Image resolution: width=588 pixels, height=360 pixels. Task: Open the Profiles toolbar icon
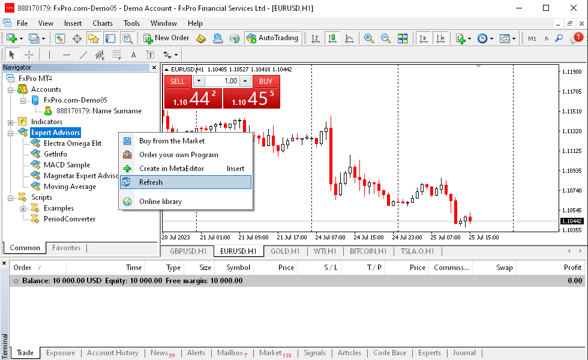coord(34,38)
